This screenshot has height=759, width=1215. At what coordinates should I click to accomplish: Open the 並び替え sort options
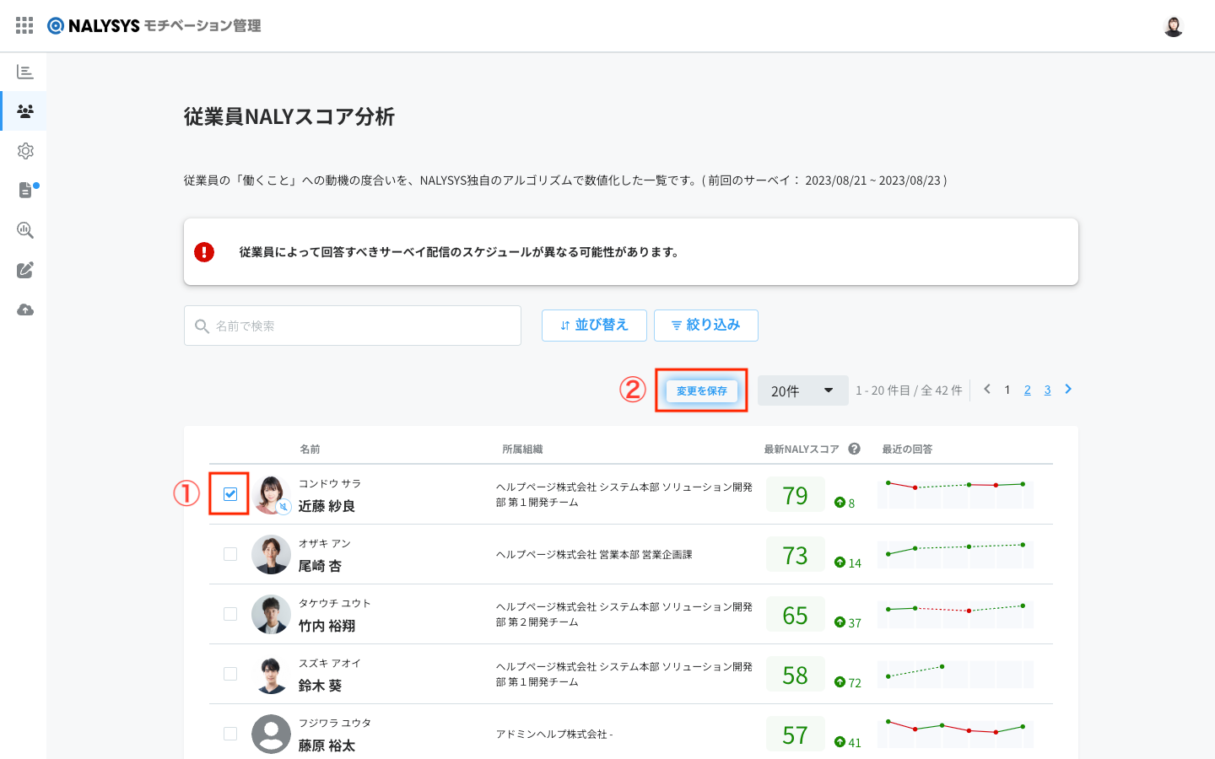tap(594, 325)
